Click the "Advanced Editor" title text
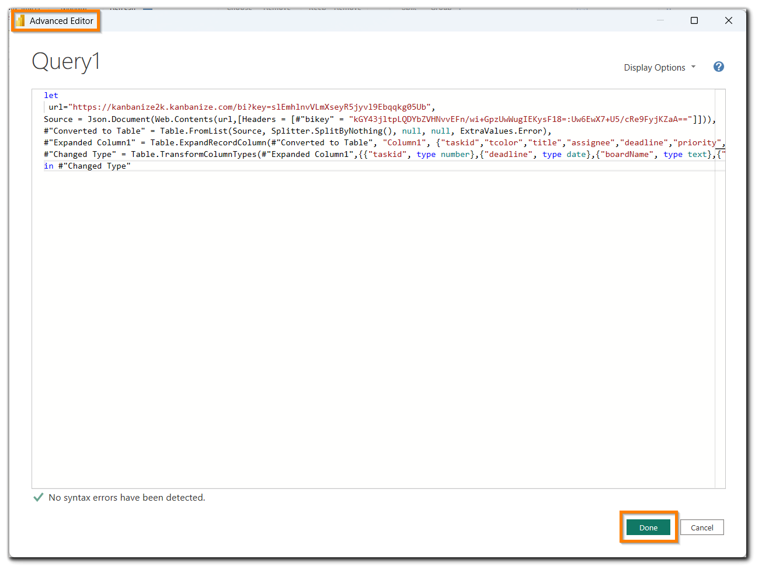Image resolution: width=762 pixels, height=573 pixels. (61, 21)
